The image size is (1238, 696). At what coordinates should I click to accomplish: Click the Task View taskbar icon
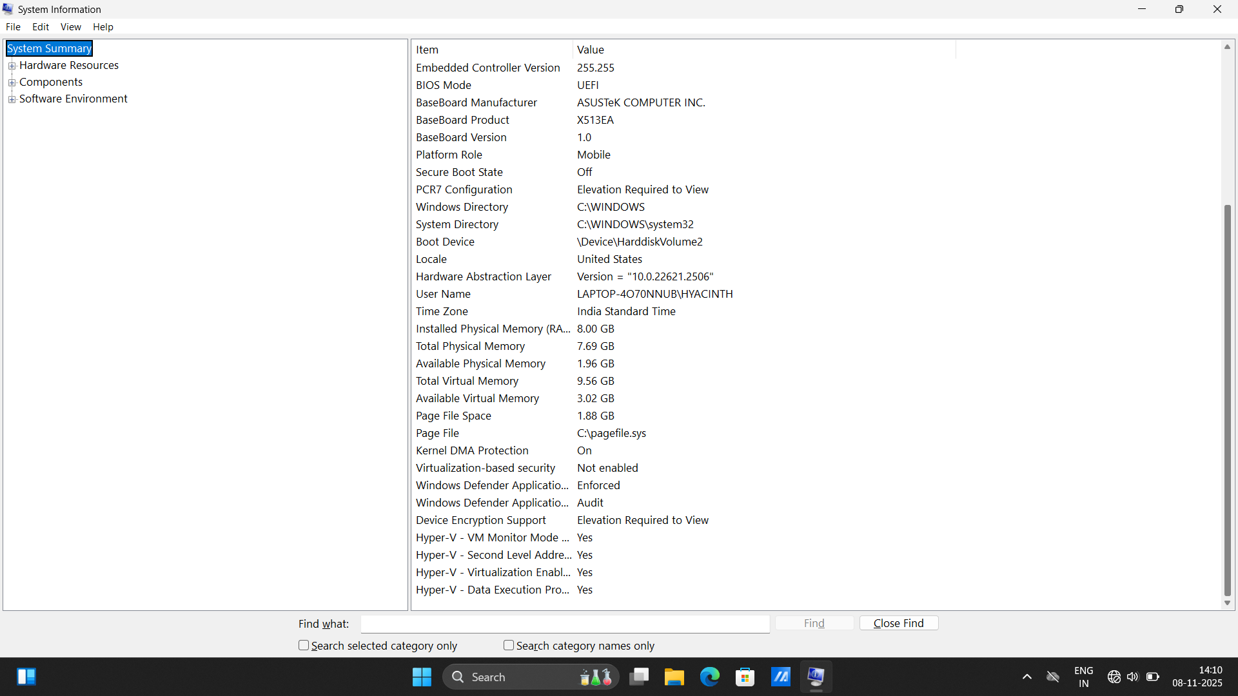639,677
